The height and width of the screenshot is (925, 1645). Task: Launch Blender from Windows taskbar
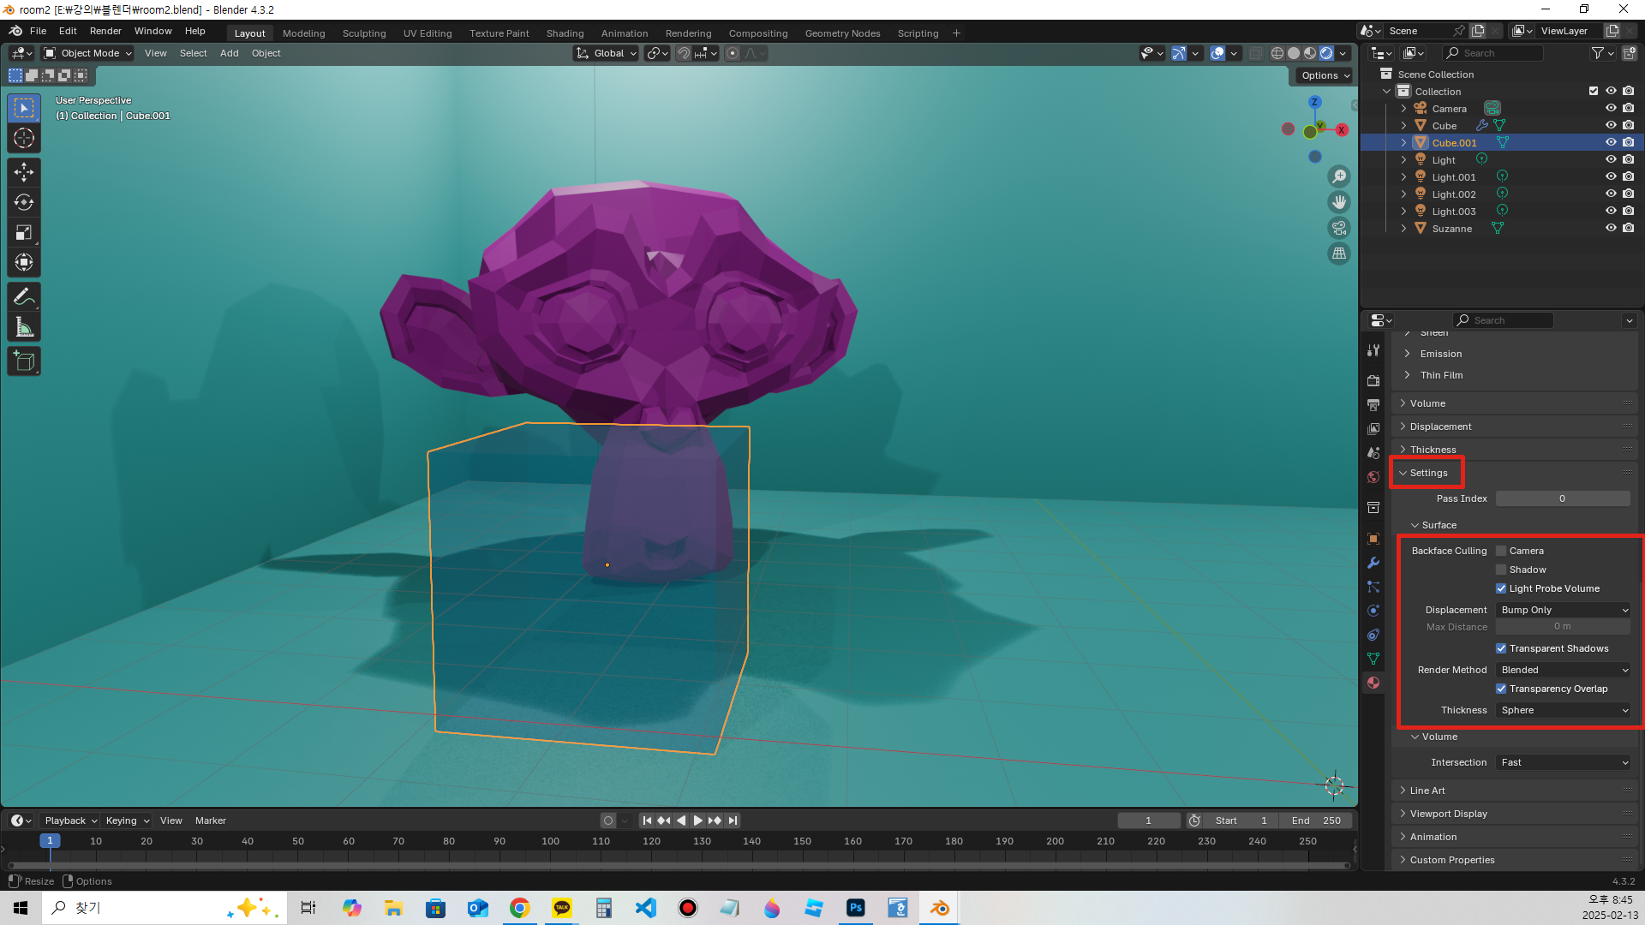(939, 908)
